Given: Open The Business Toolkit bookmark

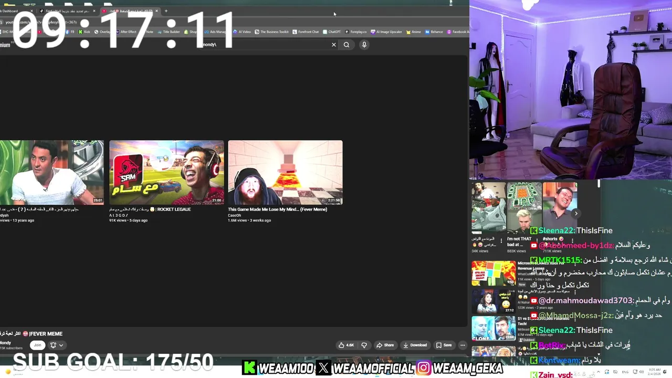Looking at the screenshot, I should click(x=271, y=31).
